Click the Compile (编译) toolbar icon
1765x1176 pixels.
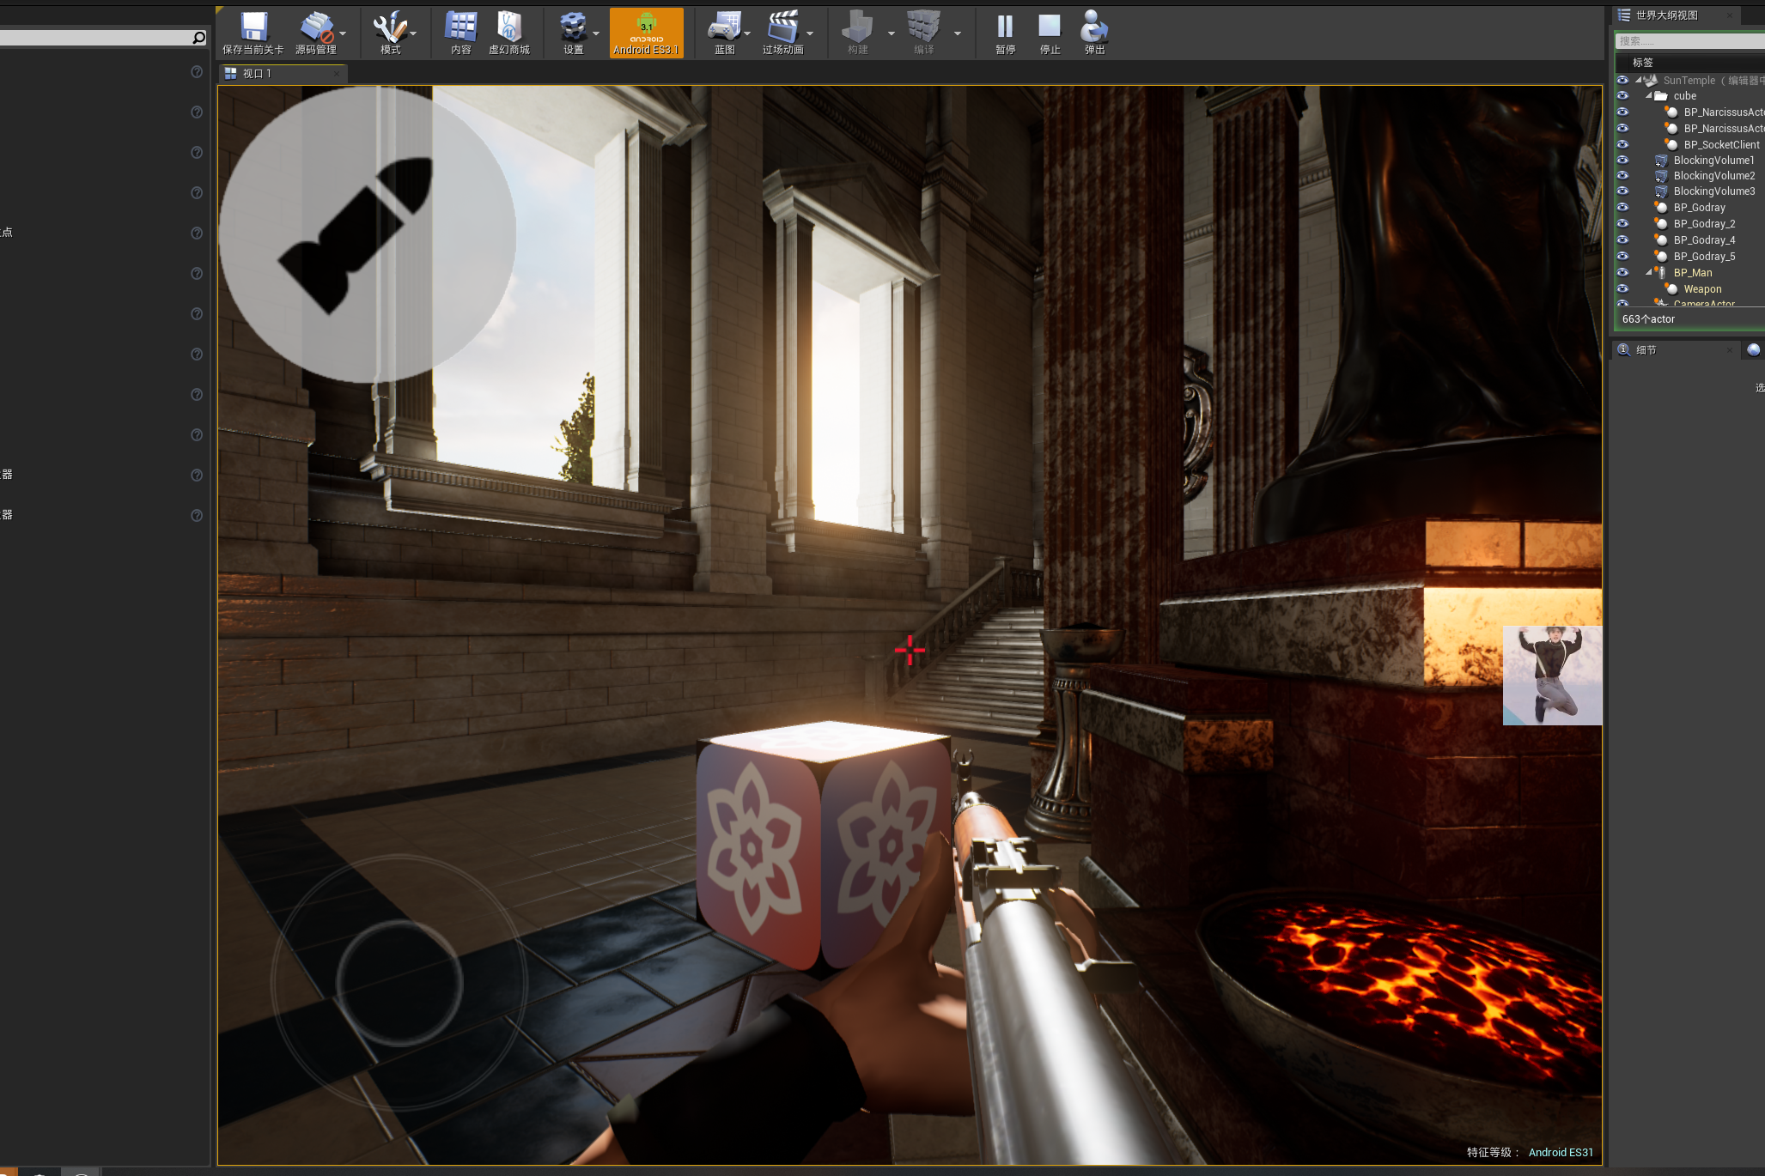coord(923,27)
